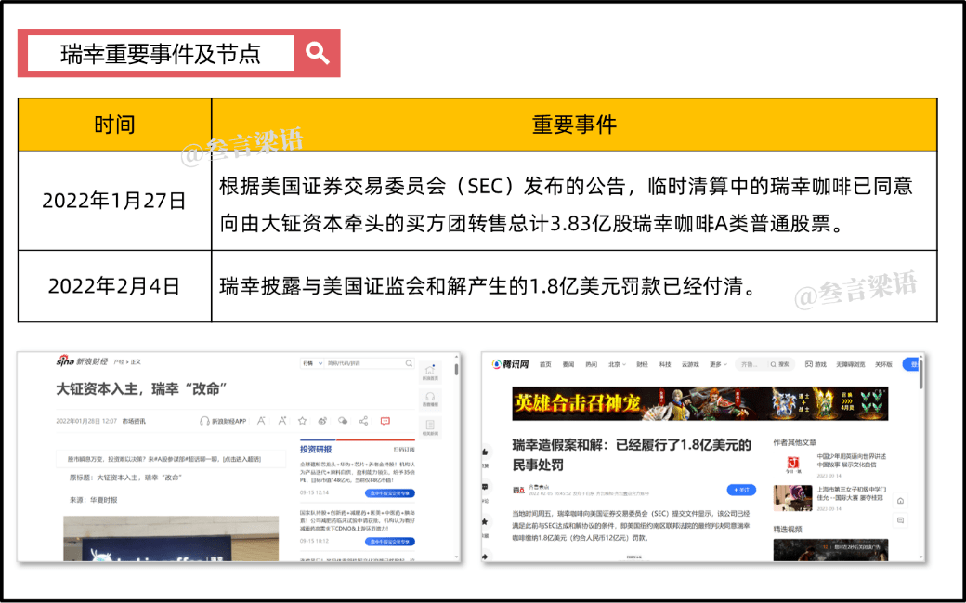
Task: Decrease font size with A- icon
Action: pyautogui.click(x=261, y=421)
